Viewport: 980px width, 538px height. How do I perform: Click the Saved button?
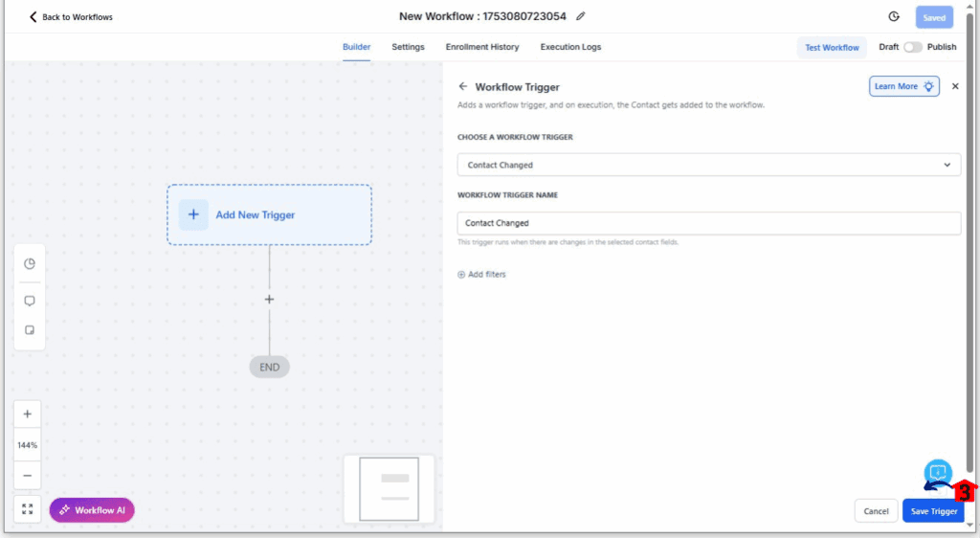[934, 17]
